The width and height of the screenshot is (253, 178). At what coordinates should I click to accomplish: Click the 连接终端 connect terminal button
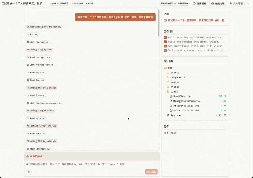tap(218, 3)
